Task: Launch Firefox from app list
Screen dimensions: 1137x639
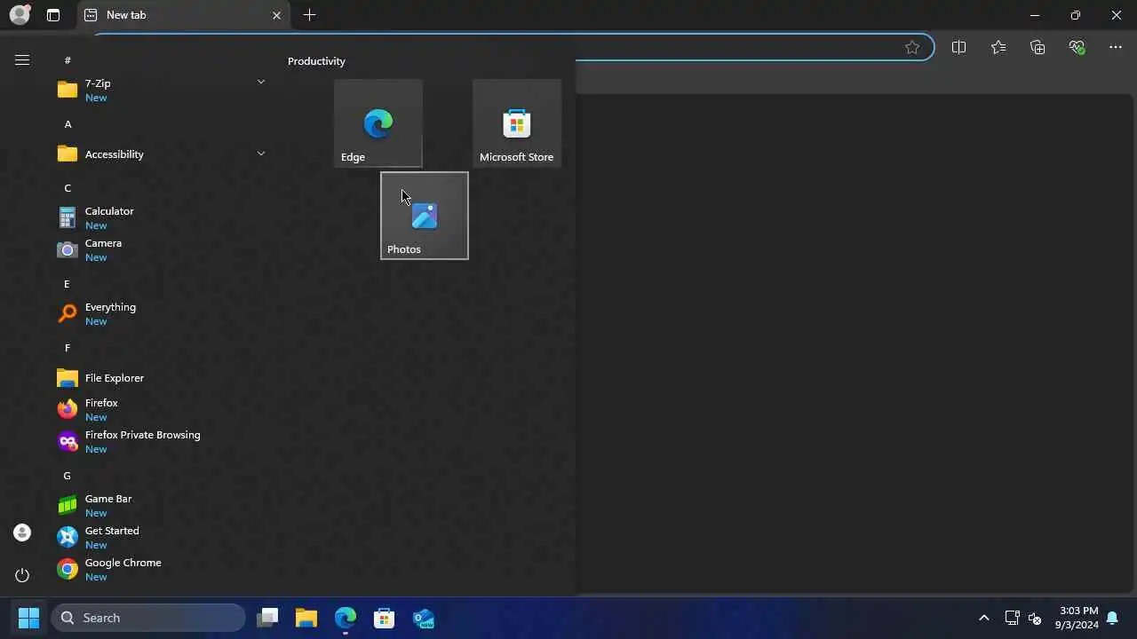Action: point(160,410)
